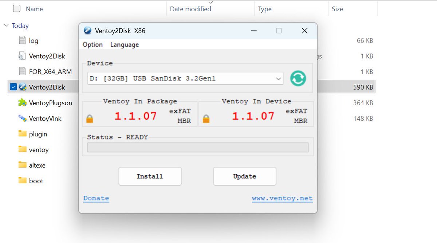
Task: Open the Device drive dropdown
Action: pyautogui.click(x=185, y=78)
